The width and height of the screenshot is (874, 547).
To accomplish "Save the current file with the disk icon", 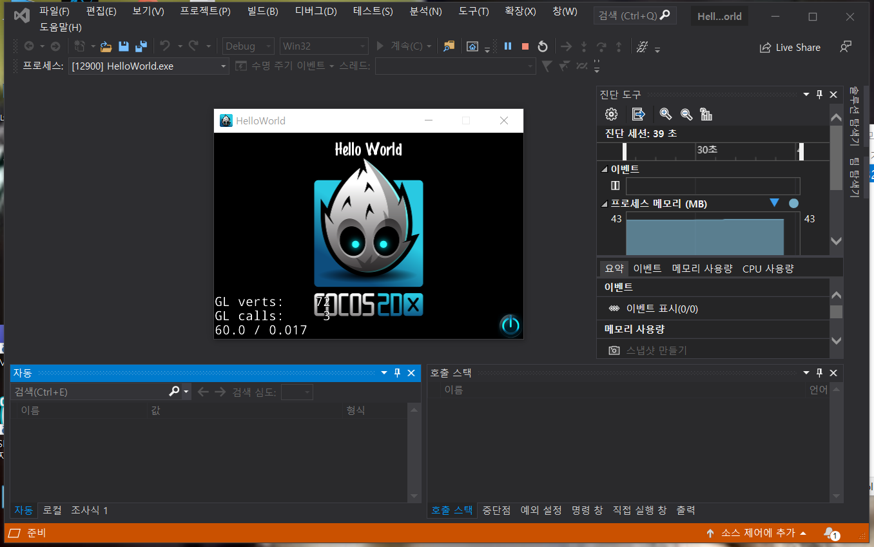I will point(123,46).
